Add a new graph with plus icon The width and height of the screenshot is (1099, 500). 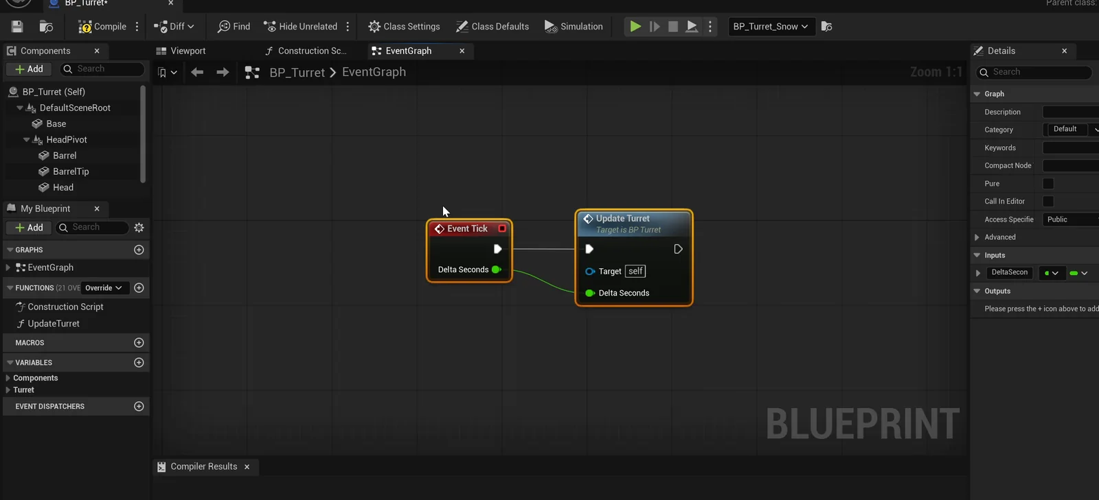click(x=139, y=250)
